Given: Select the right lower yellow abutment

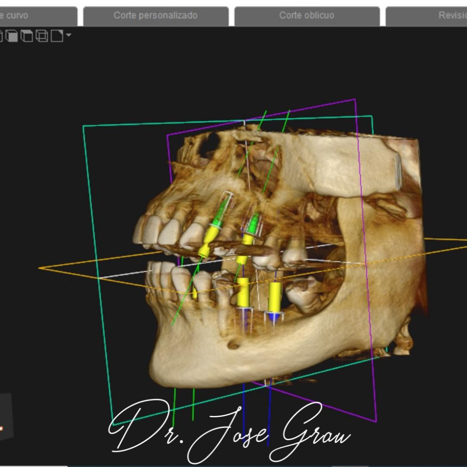Looking at the screenshot, I should (274, 297).
